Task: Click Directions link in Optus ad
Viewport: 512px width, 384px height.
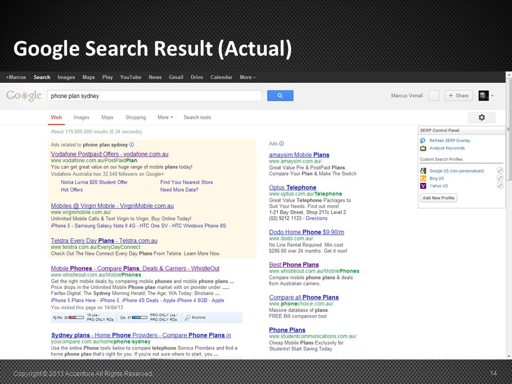Action: (316, 219)
